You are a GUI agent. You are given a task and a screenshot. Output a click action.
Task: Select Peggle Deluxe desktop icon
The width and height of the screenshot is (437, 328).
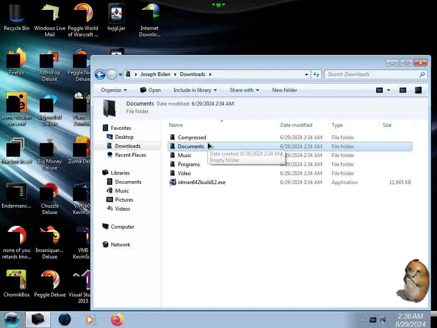coord(50,284)
